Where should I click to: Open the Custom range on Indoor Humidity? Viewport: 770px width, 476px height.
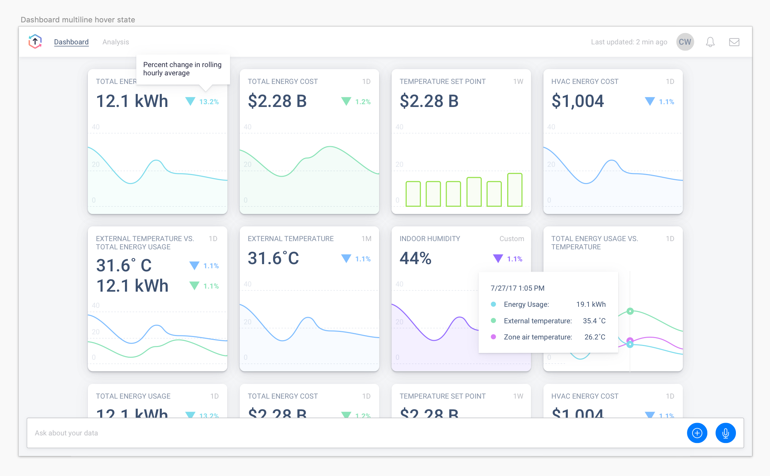[x=512, y=239]
